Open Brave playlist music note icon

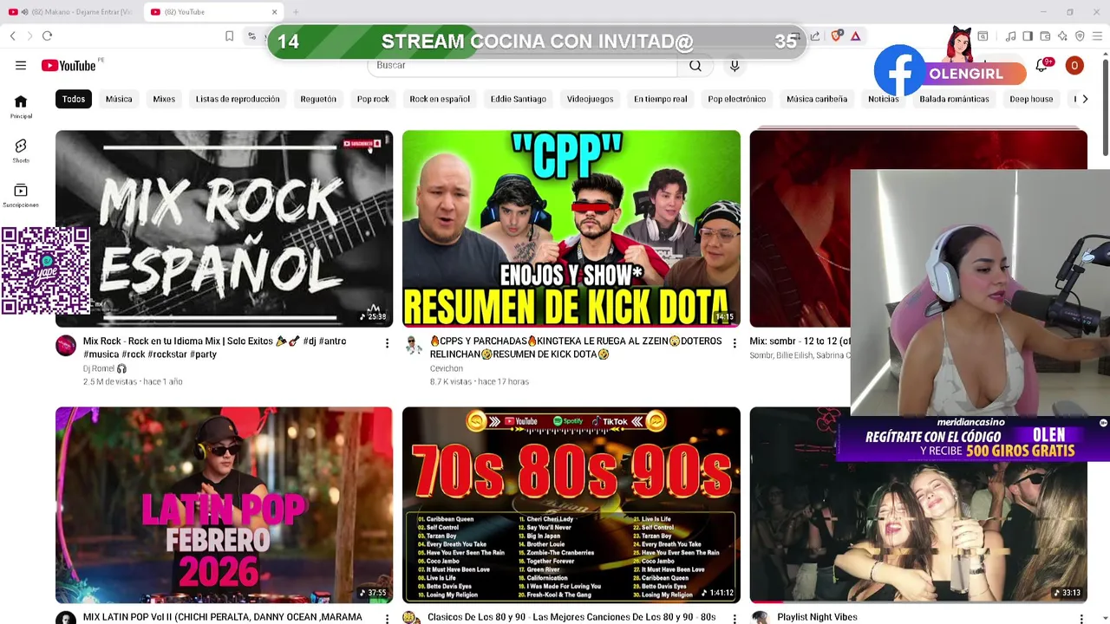(1010, 36)
